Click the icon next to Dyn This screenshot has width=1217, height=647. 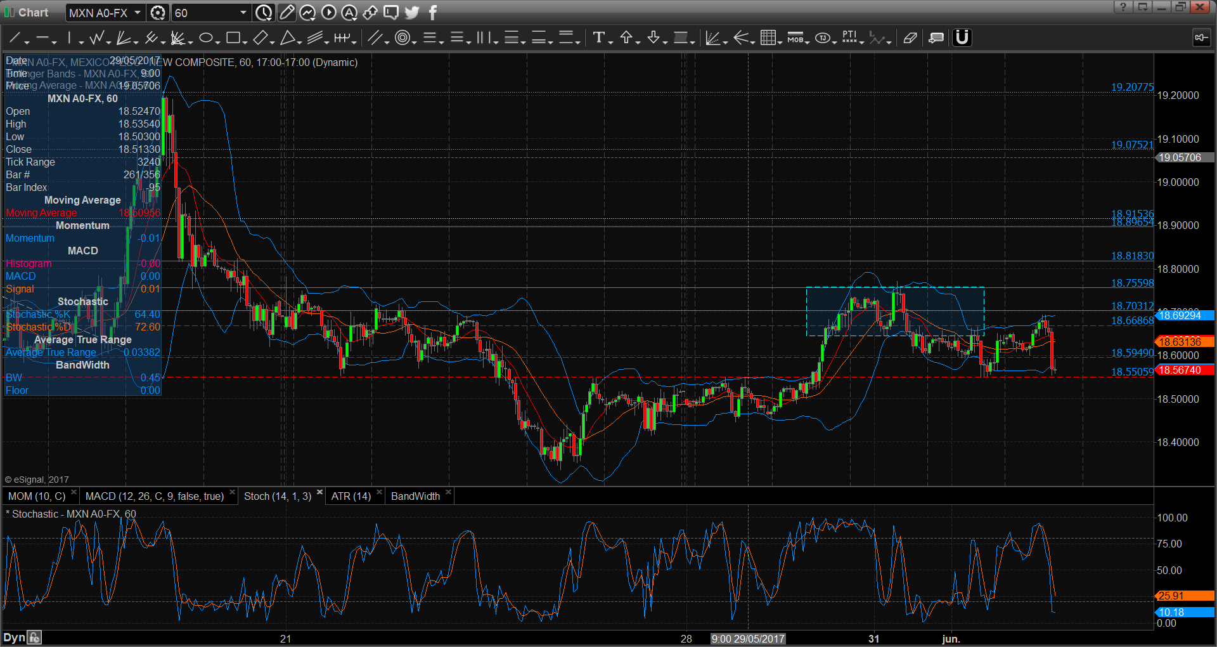pyautogui.click(x=34, y=637)
